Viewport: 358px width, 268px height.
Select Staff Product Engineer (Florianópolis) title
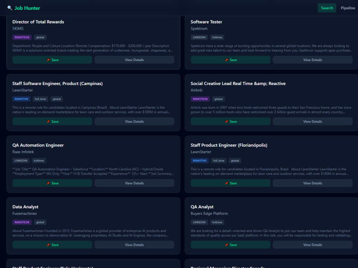(229, 145)
